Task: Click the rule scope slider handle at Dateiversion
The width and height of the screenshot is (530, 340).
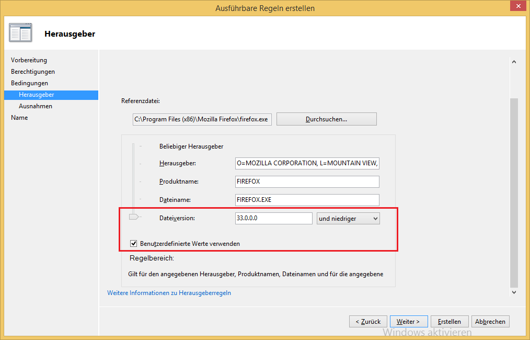Action: pos(134,217)
